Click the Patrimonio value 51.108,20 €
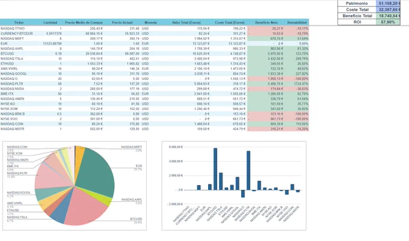409x241 pixels. [388, 4]
